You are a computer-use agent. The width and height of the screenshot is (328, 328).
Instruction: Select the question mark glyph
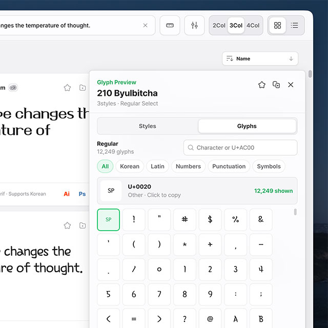pos(184,319)
